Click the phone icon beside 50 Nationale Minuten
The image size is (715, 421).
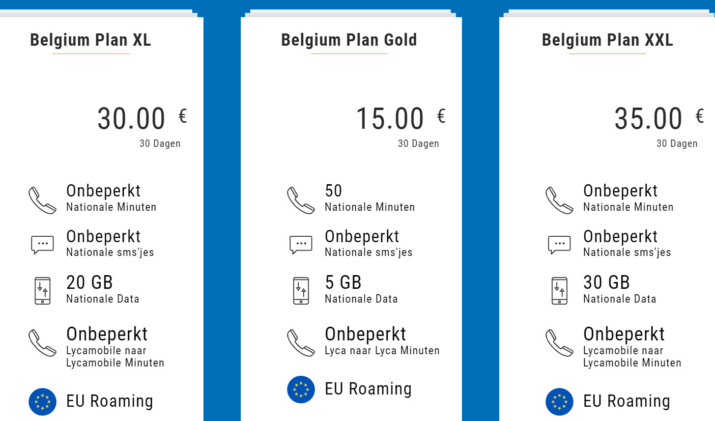pos(301,200)
